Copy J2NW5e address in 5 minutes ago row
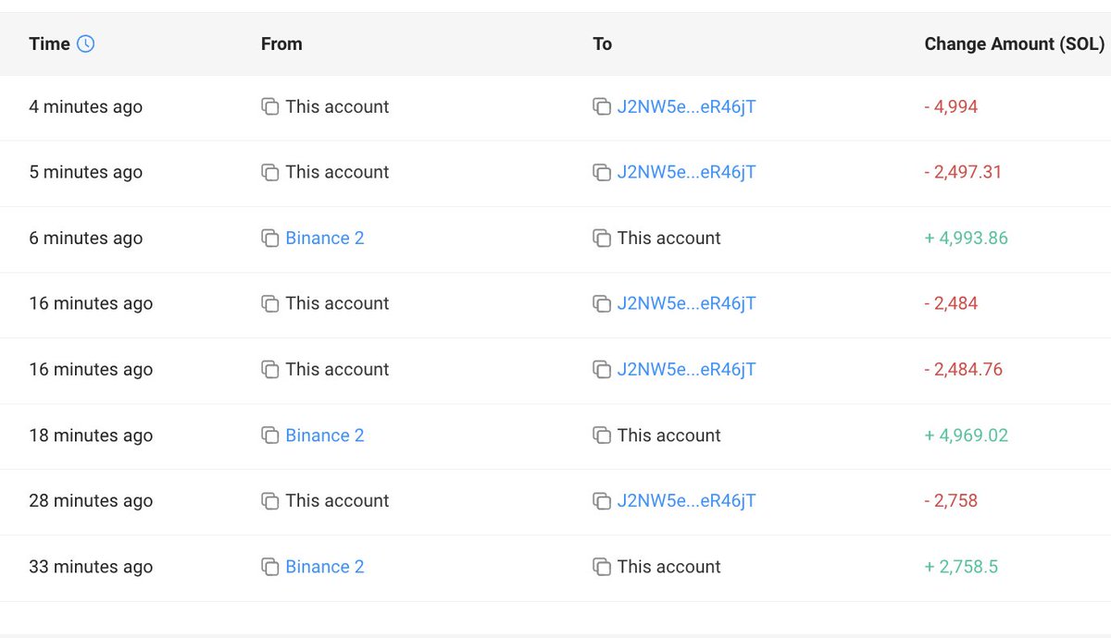 pyautogui.click(x=602, y=173)
